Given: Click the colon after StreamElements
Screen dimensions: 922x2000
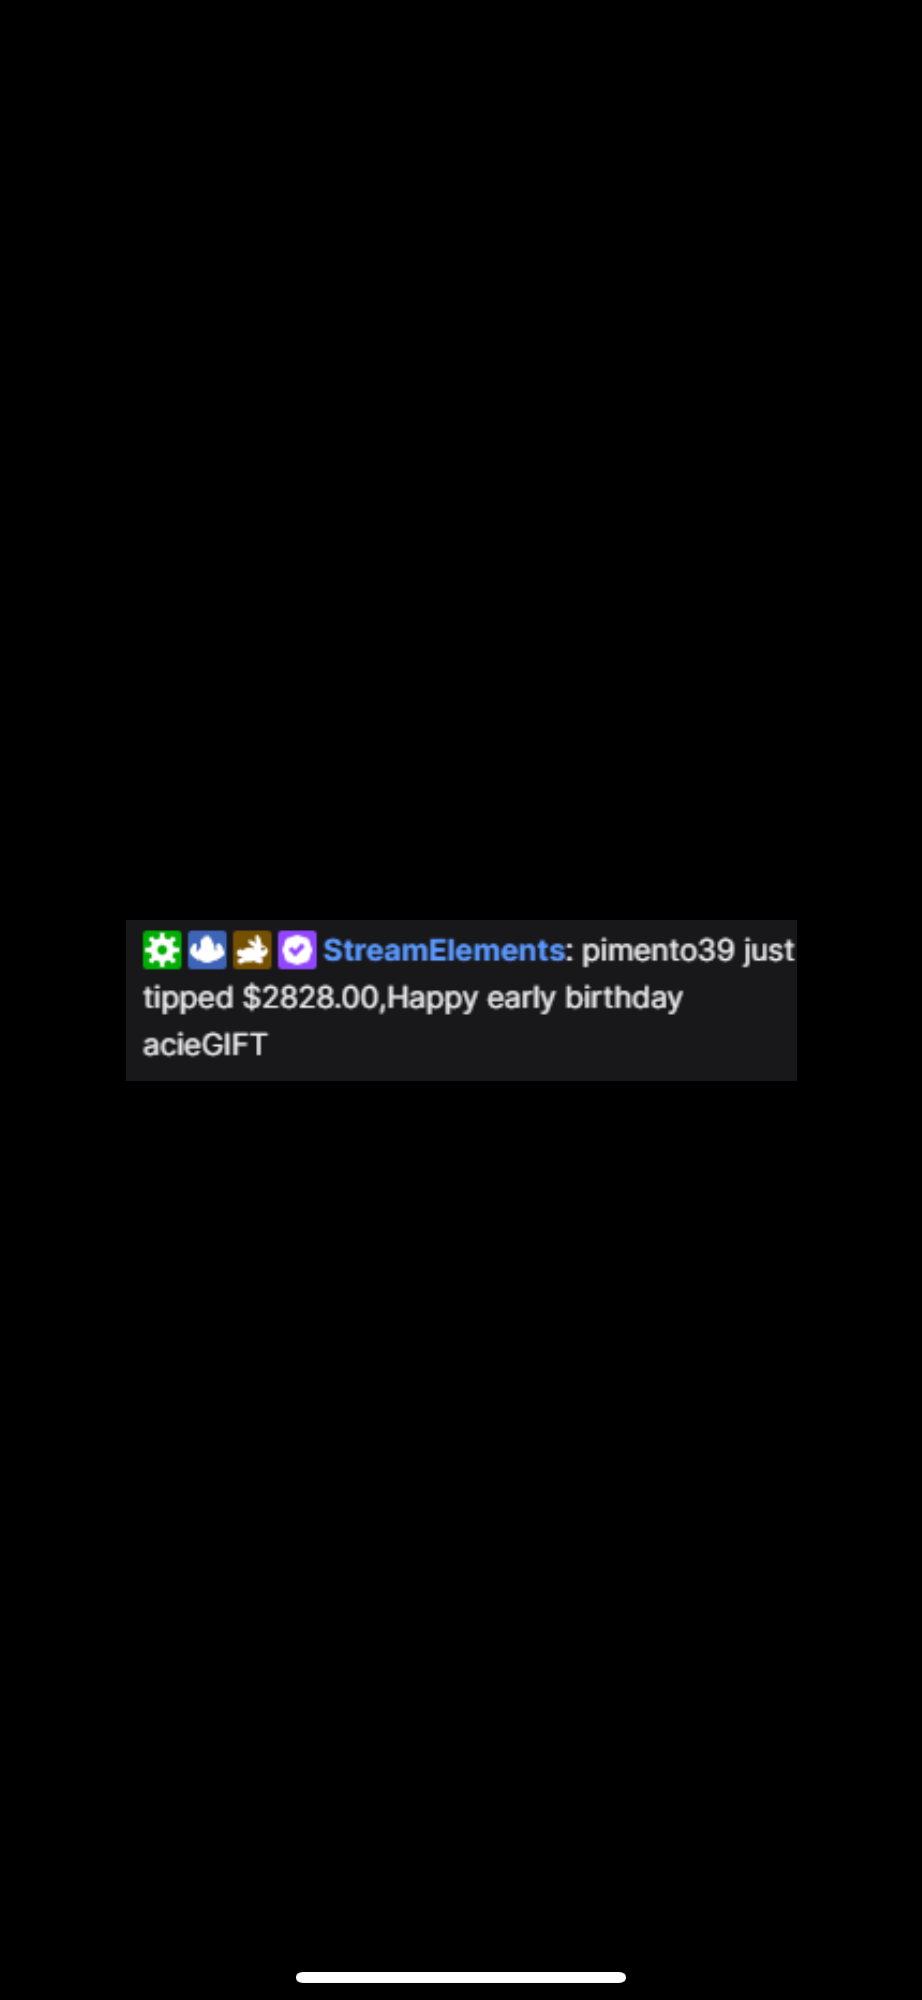Looking at the screenshot, I should click(570, 952).
